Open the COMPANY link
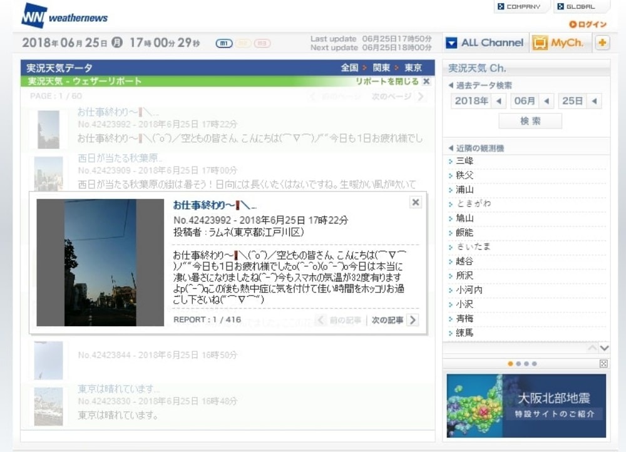626x452 pixels. (x=519, y=7)
